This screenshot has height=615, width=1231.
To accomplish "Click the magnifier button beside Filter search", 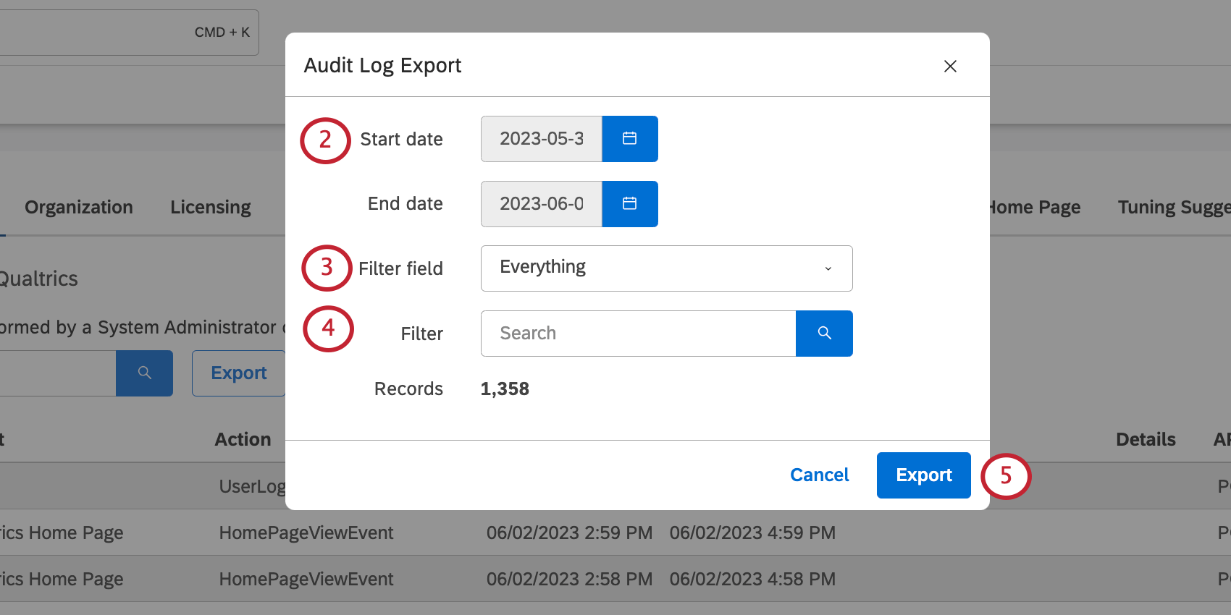I will pyautogui.click(x=823, y=334).
